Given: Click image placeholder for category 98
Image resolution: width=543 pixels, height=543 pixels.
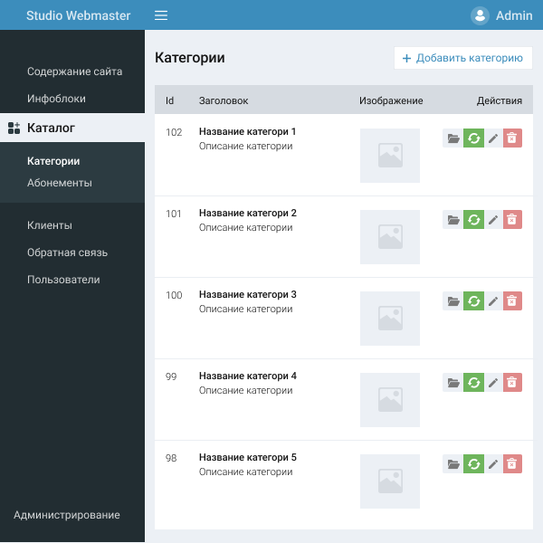Looking at the screenshot, I should 390,481.
